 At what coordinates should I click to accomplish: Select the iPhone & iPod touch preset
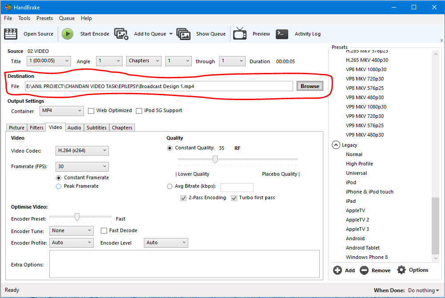pyautogui.click(x=370, y=192)
